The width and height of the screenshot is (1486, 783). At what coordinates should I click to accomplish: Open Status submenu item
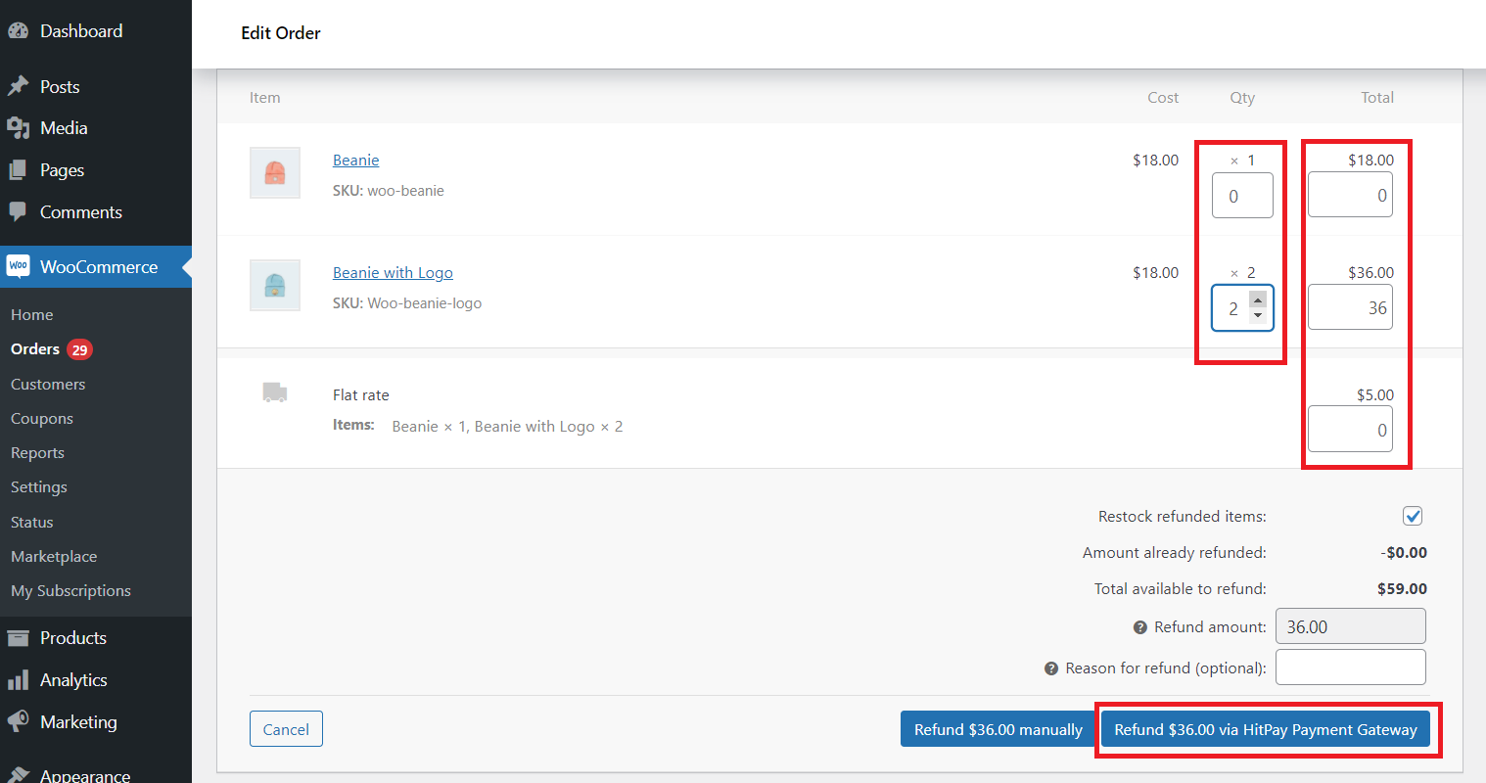click(x=32, y=523)
